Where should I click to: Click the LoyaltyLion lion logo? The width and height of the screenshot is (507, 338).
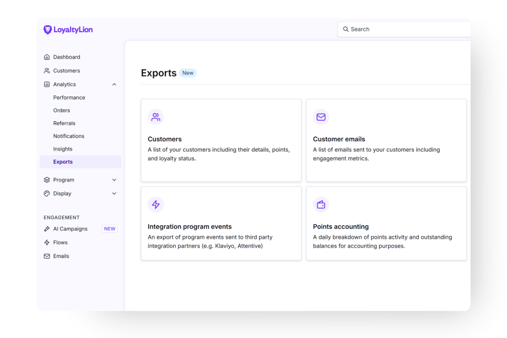(x=47, y=30)
